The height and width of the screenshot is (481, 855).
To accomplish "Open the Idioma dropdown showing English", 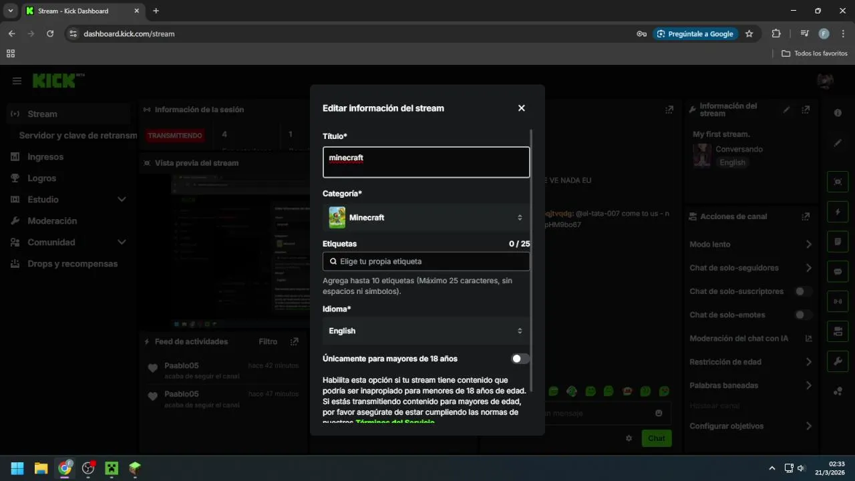I will 426,331.
